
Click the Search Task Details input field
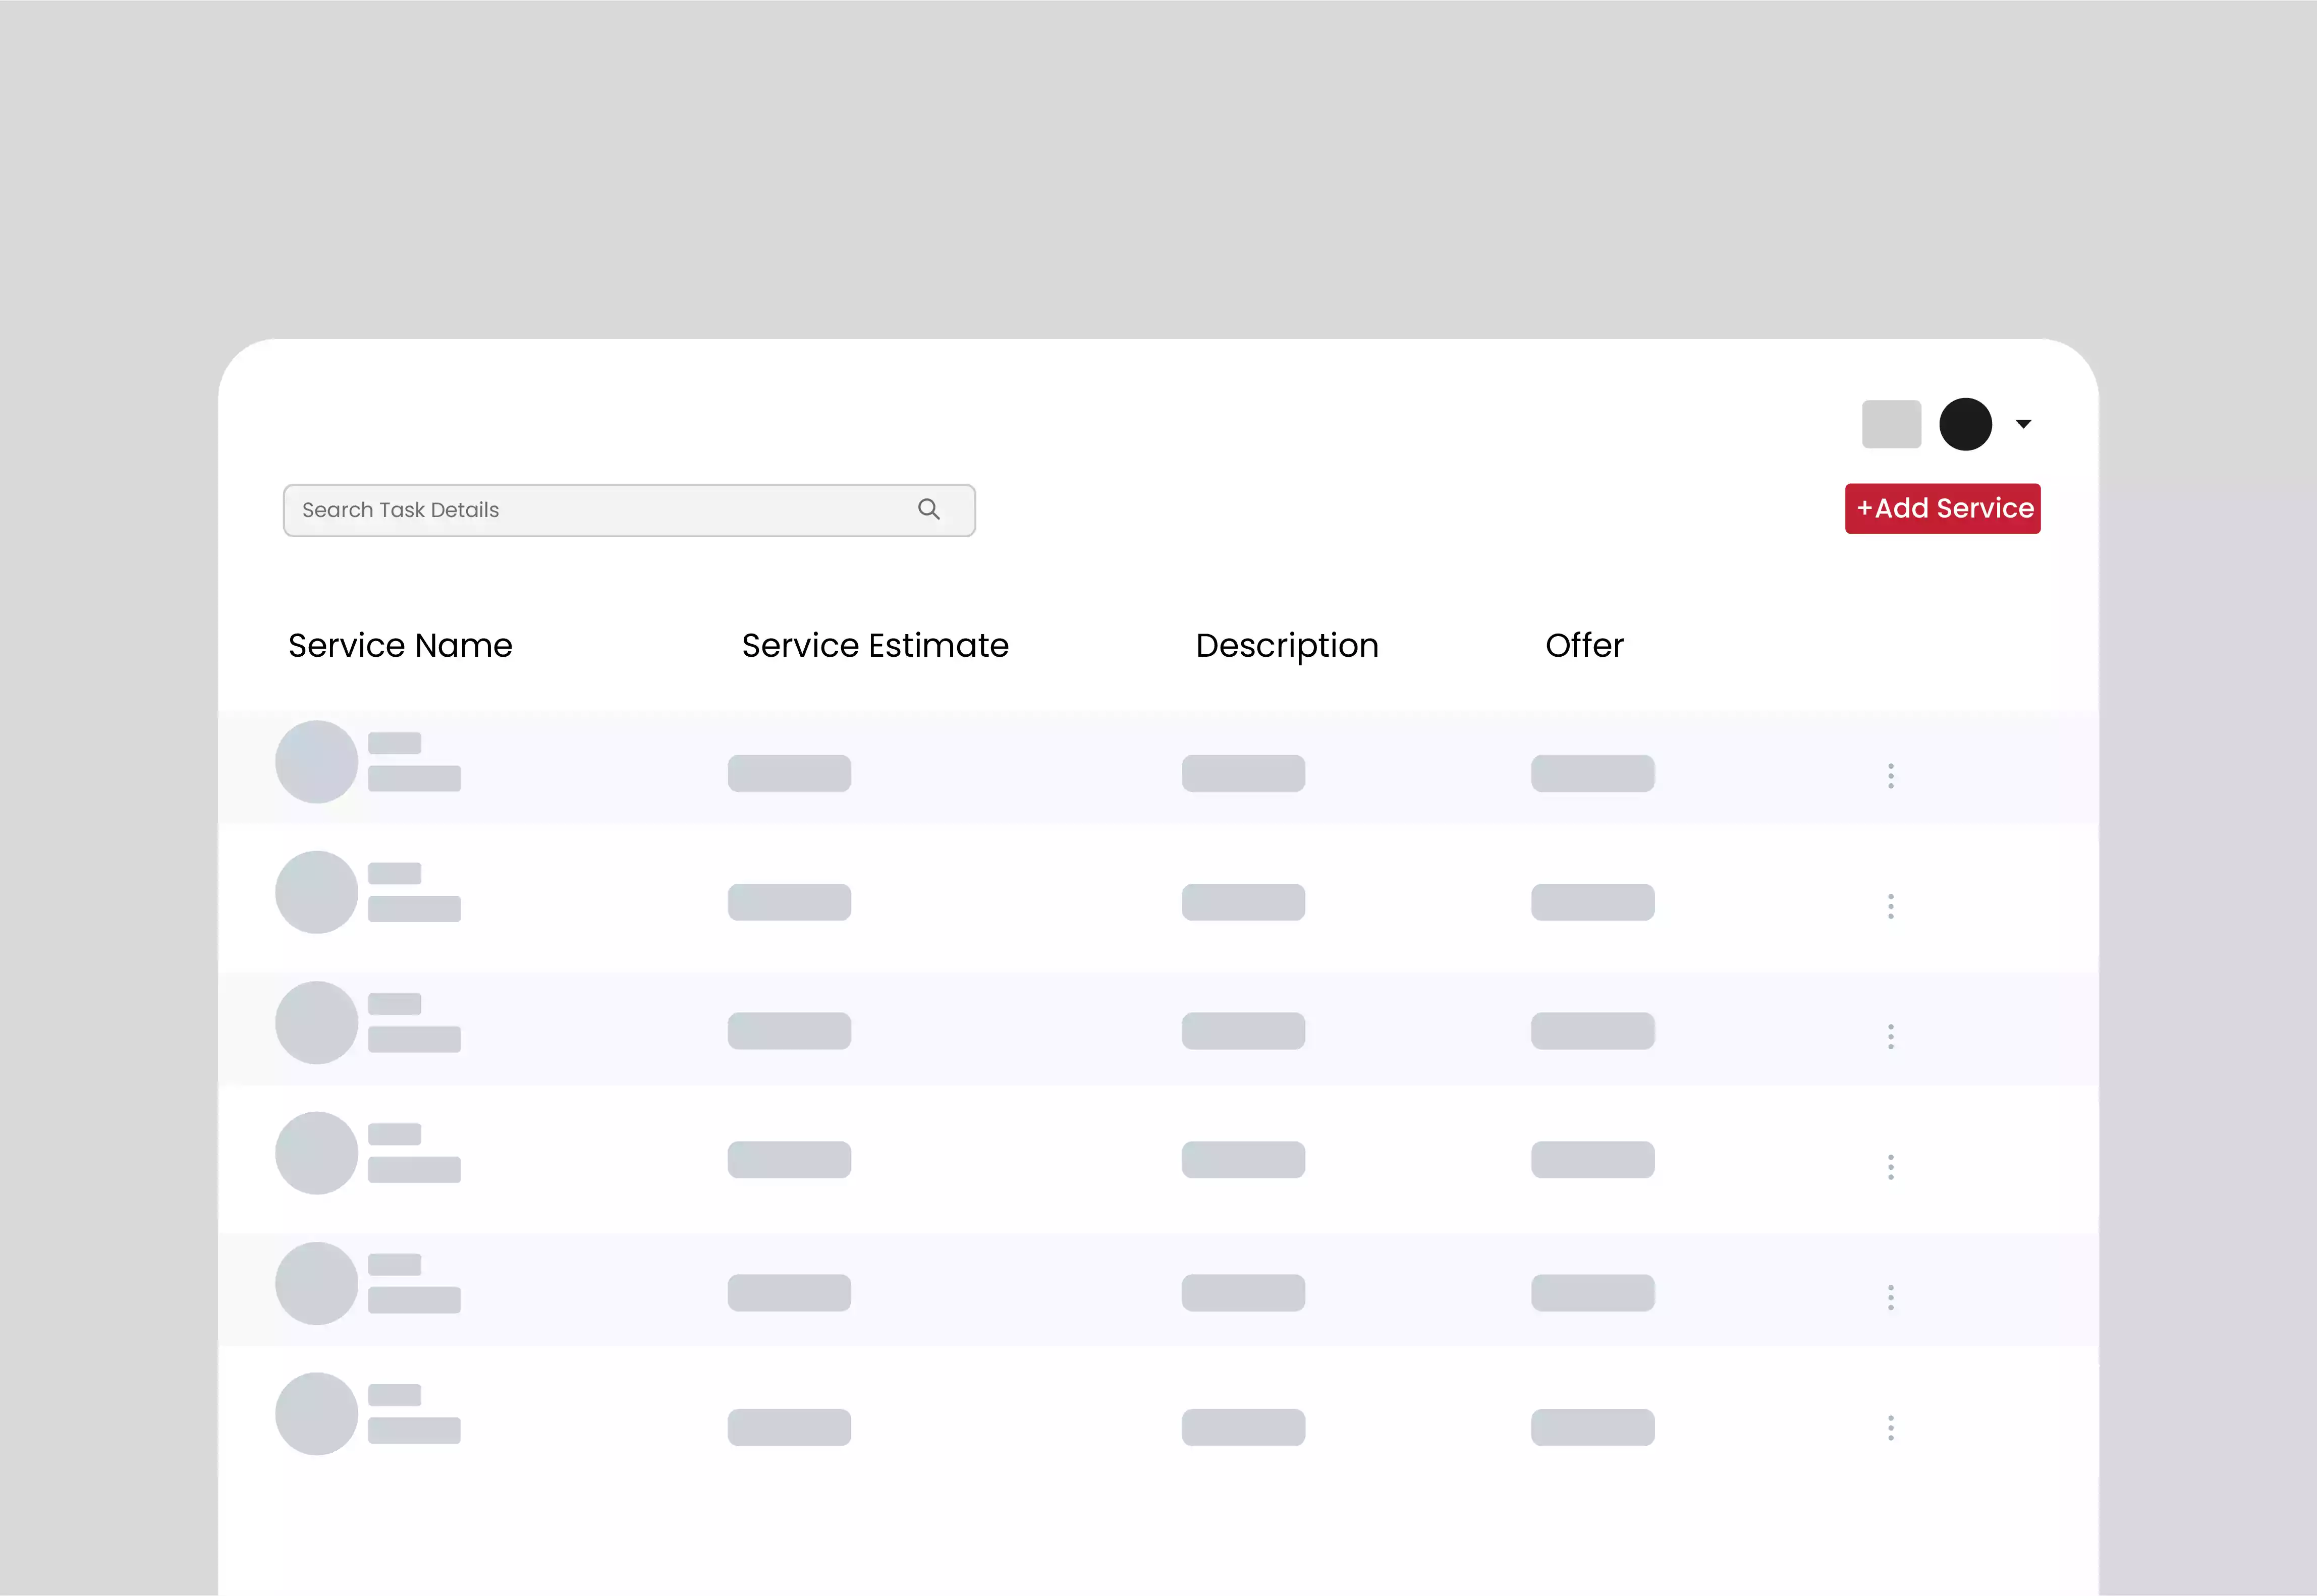click(629, 510)
